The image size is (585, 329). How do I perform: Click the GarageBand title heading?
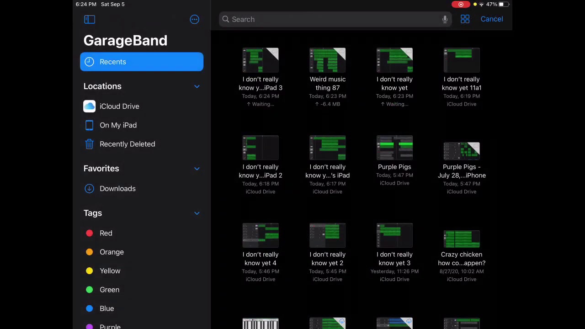coord(125,40)
